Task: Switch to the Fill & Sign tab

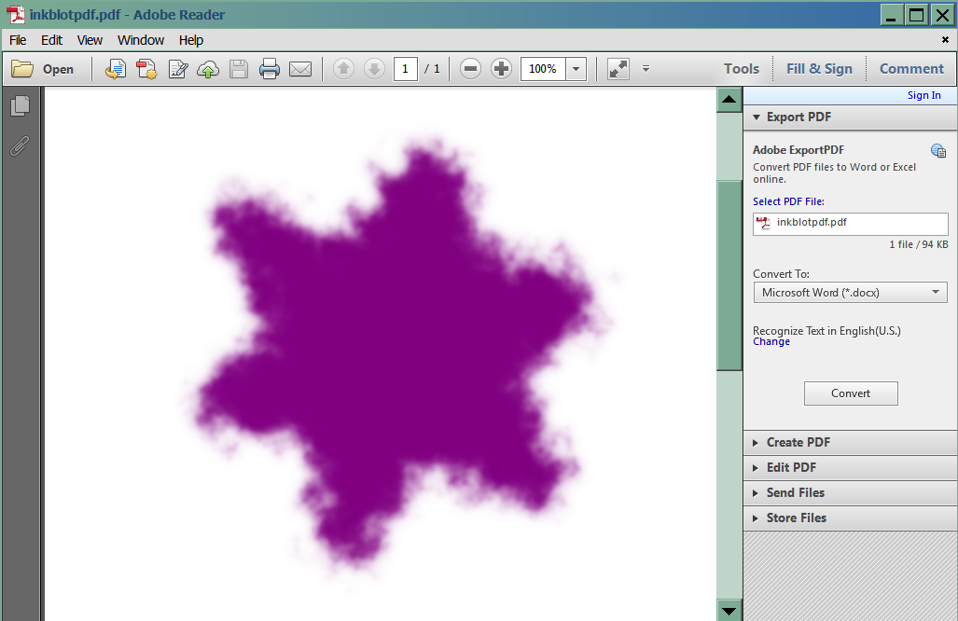Action: [819, 69]
